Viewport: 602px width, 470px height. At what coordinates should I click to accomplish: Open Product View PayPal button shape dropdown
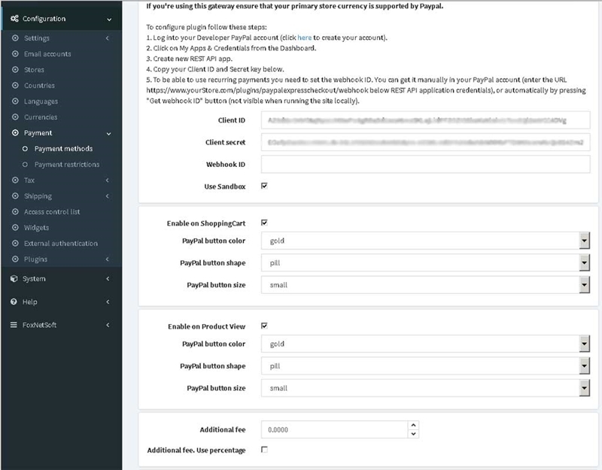click(x=425, y=366)
